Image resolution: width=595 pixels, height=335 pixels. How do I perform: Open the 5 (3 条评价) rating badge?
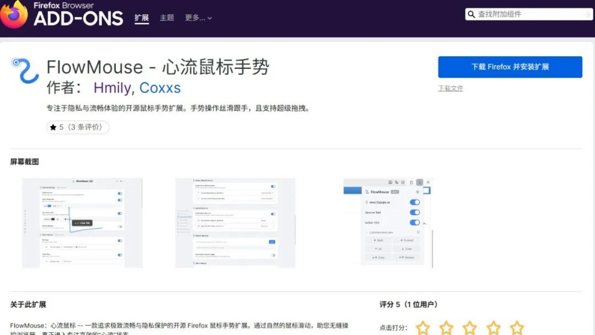pyautogui.click(x=78, y=127)
